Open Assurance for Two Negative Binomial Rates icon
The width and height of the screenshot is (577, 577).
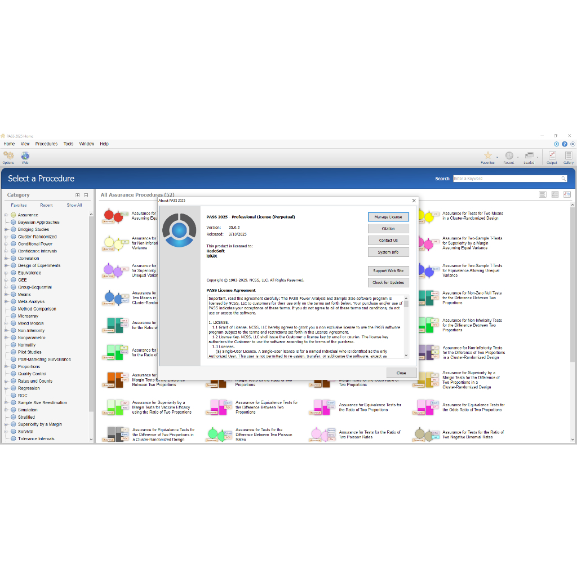pos(427,434)
